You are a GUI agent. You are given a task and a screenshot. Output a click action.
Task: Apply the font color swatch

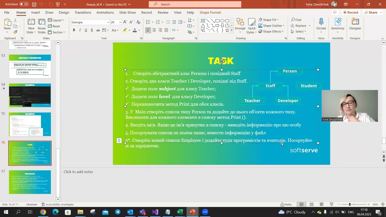pyautogui.click(x=134, y=30)
